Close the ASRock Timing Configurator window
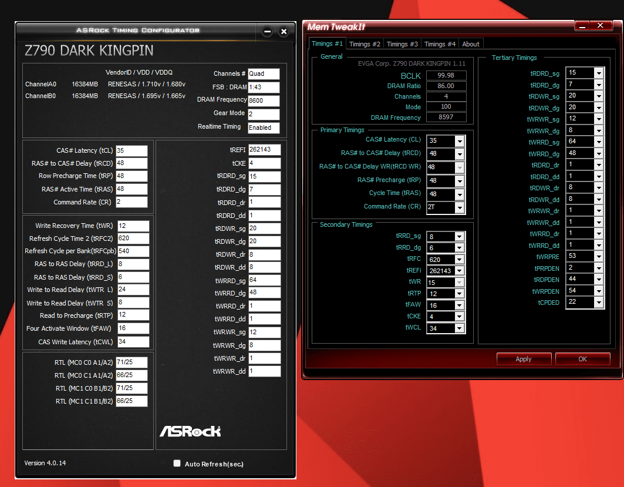This screenshot has height=487, width=624. (x=284, y=31)
